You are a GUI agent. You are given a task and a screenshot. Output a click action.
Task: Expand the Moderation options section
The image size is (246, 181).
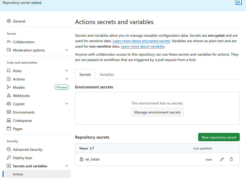click(x=67, y=50)
